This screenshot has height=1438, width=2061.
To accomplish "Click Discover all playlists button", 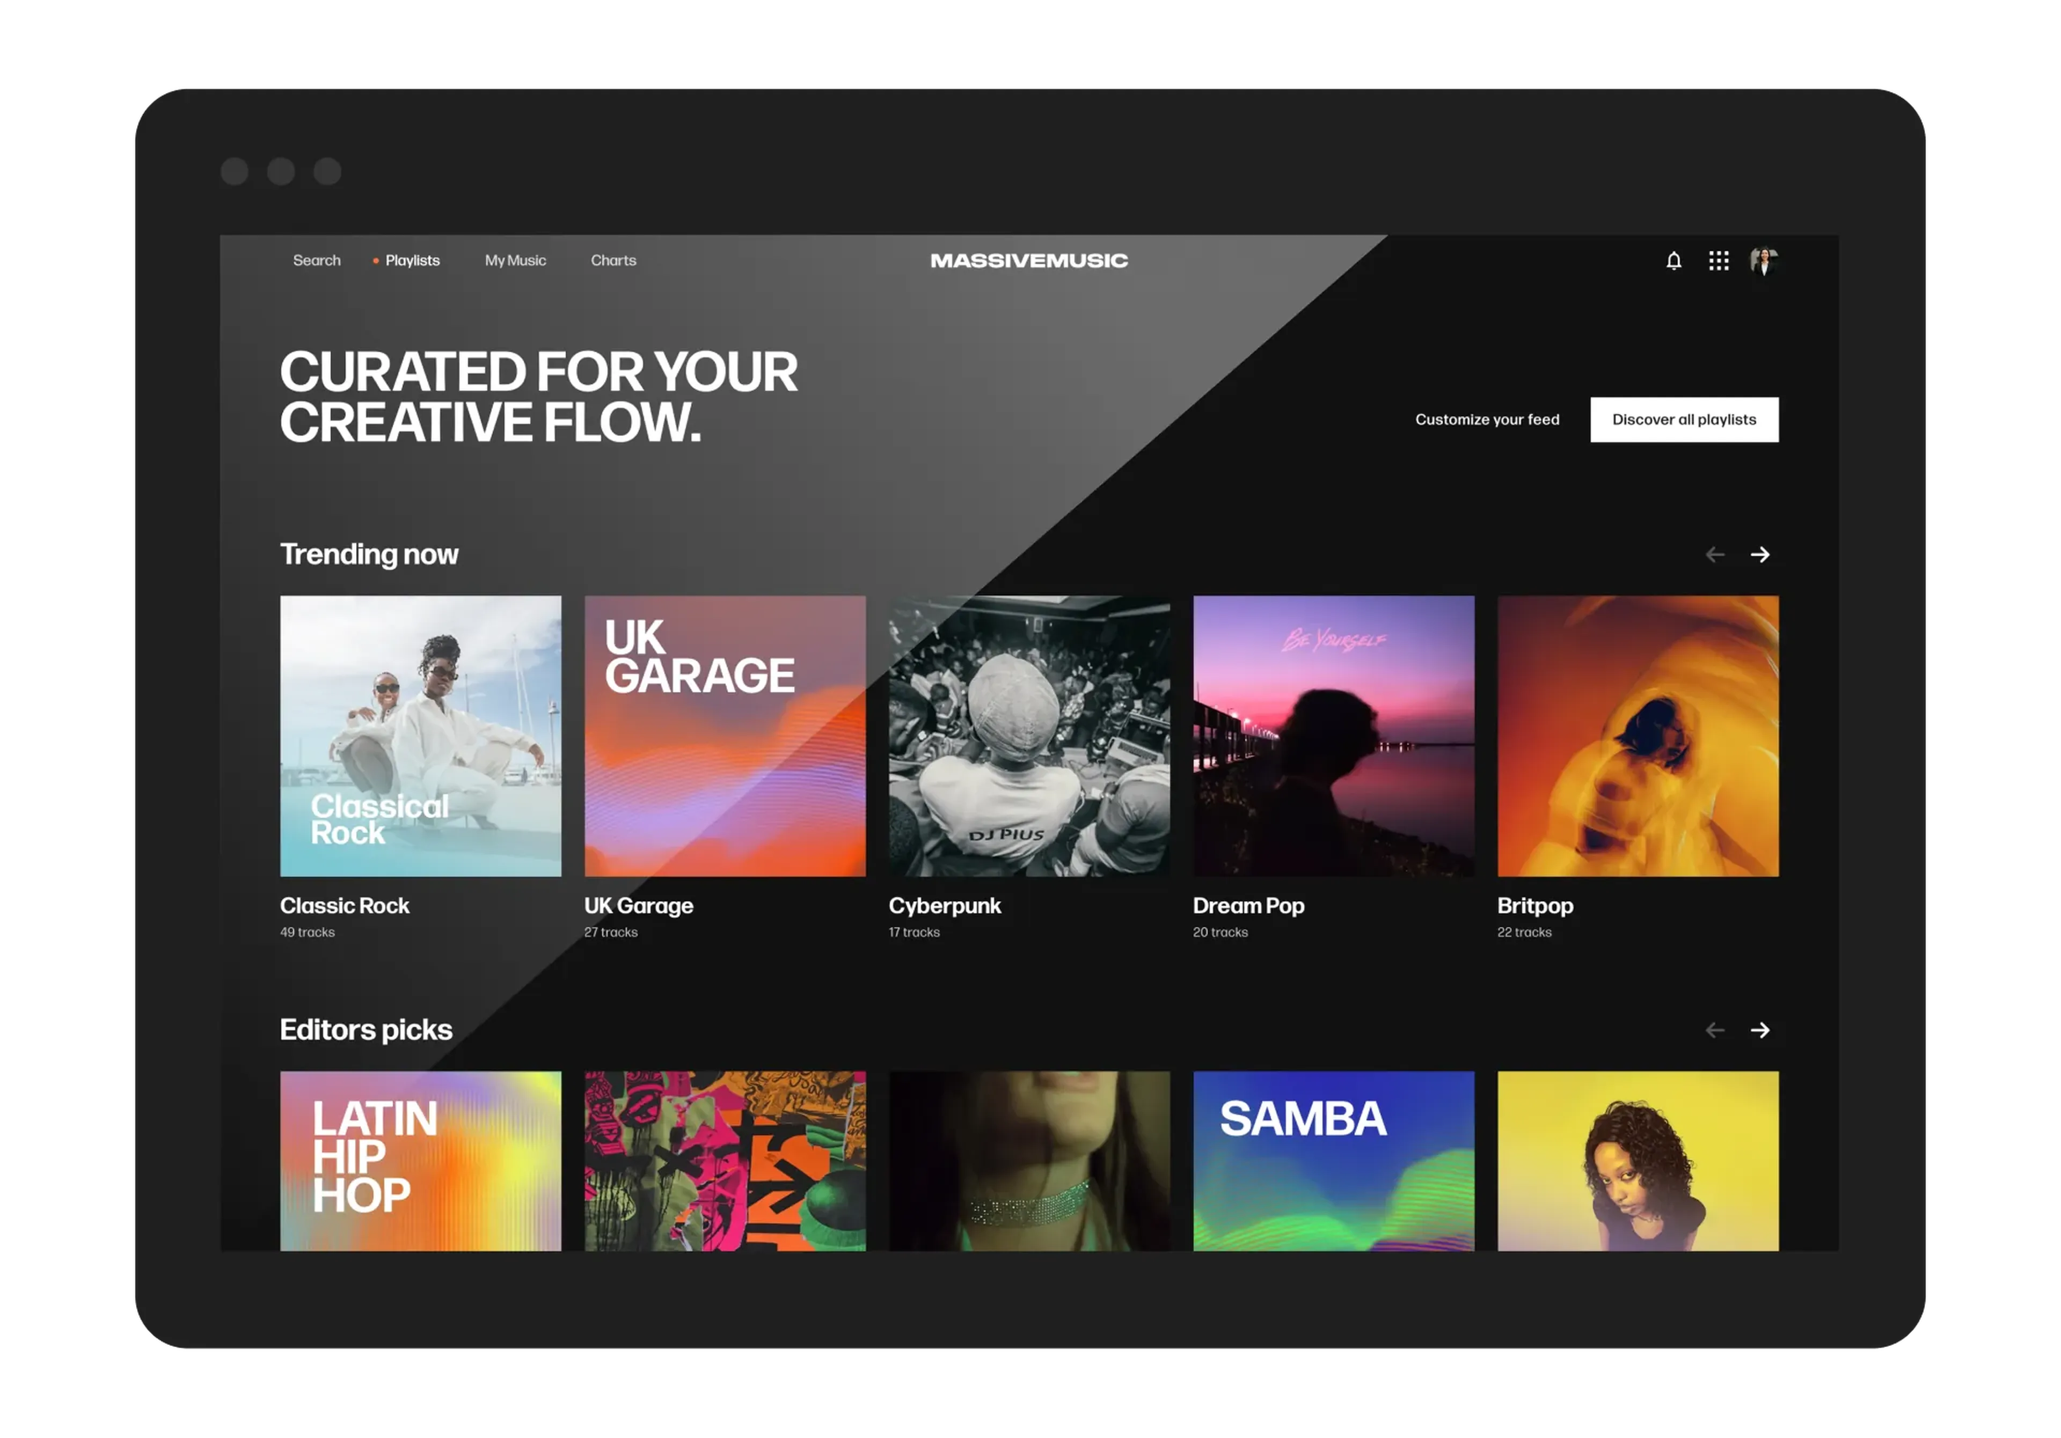I will (1684, 419).
